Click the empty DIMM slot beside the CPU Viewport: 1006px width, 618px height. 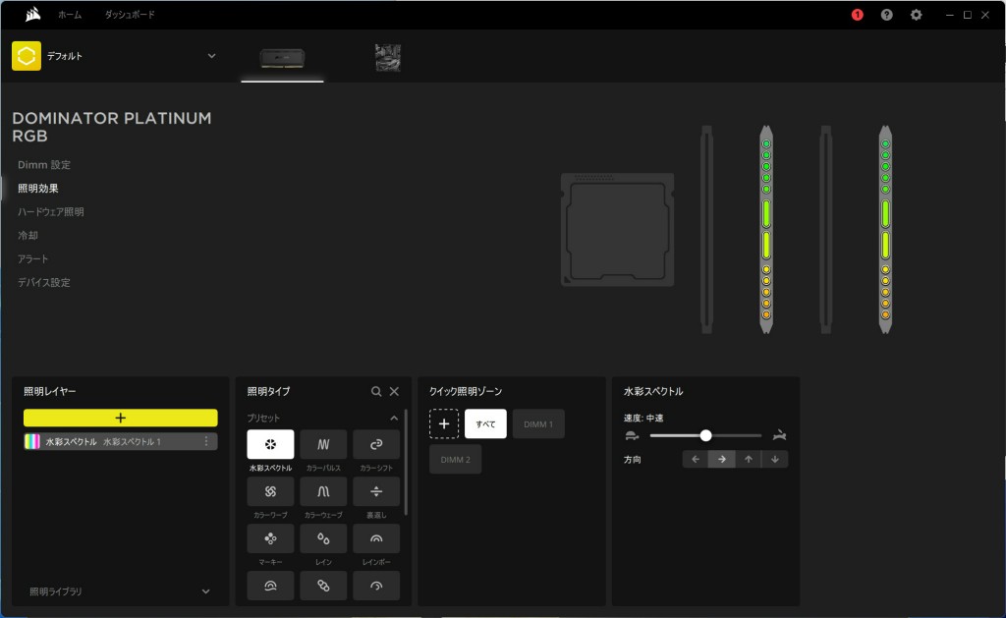(x=706, y=229)
